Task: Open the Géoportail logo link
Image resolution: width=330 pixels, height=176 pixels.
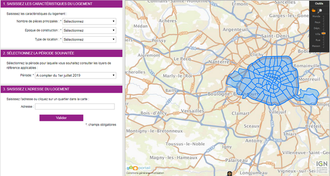Action: [x=139, y=168]
